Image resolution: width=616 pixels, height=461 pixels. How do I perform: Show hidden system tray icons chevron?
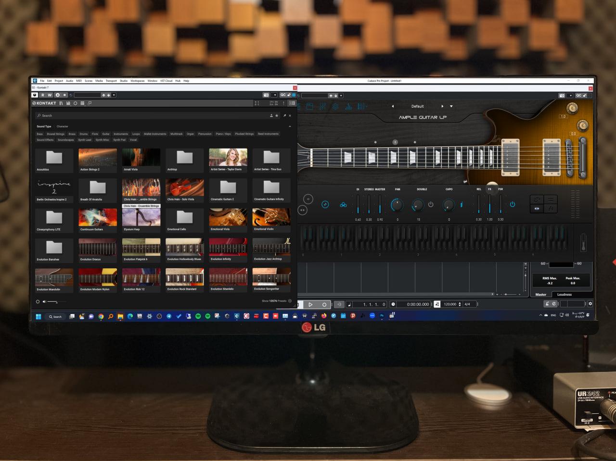pyautogui.click(x=540, y=315)
